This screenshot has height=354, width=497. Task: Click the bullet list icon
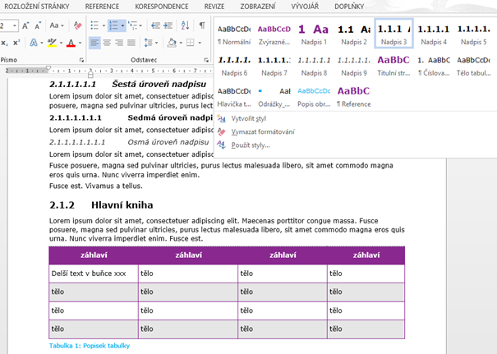[x=94, y=25]
